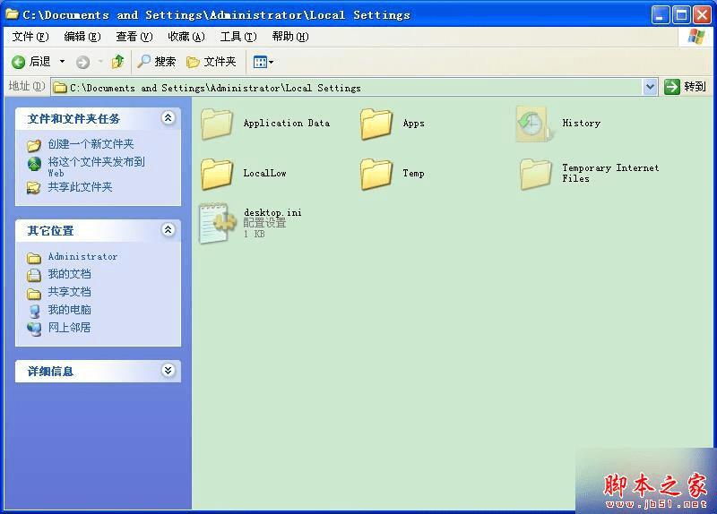This screenshot has width=717, height=514.
Task: Click the Application Data label text
Action: (x=286, y=123)
